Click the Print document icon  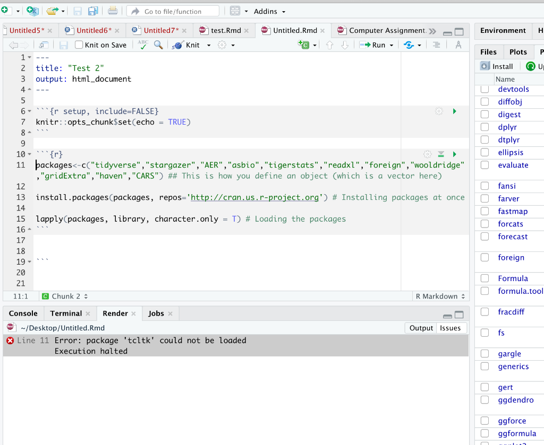[113, 11]
